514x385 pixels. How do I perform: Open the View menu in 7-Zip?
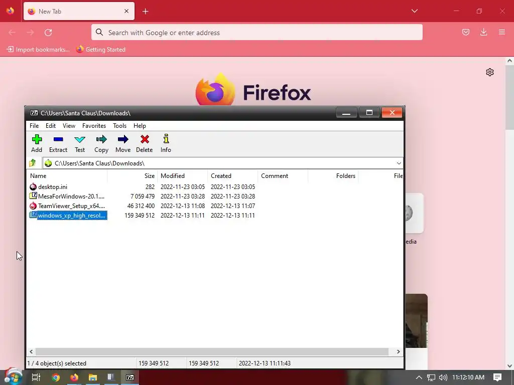[69, 126]
